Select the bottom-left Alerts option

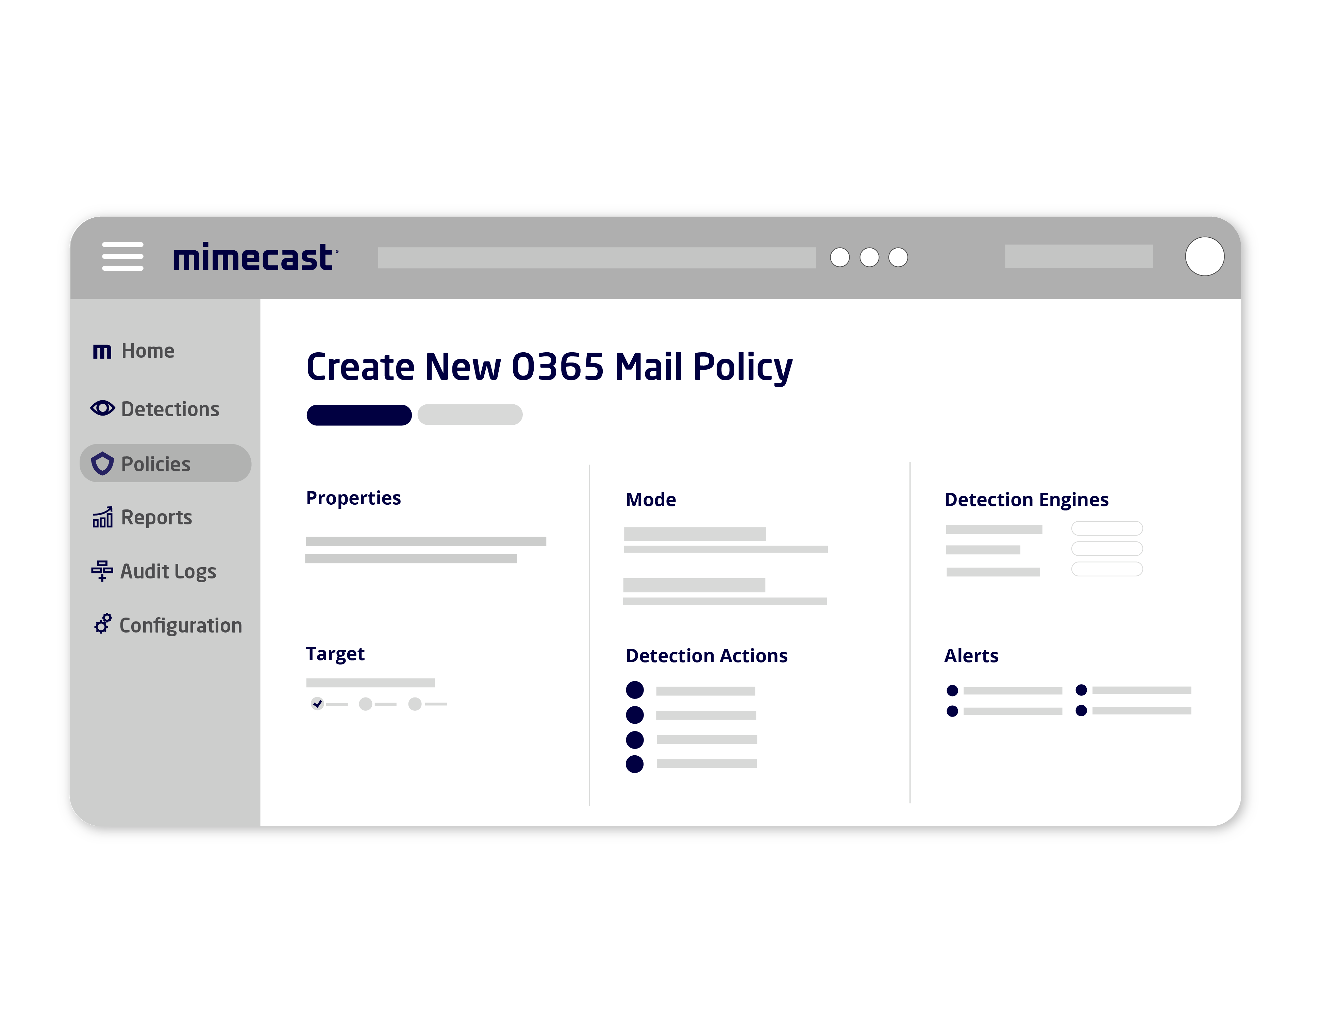point(952,711)
